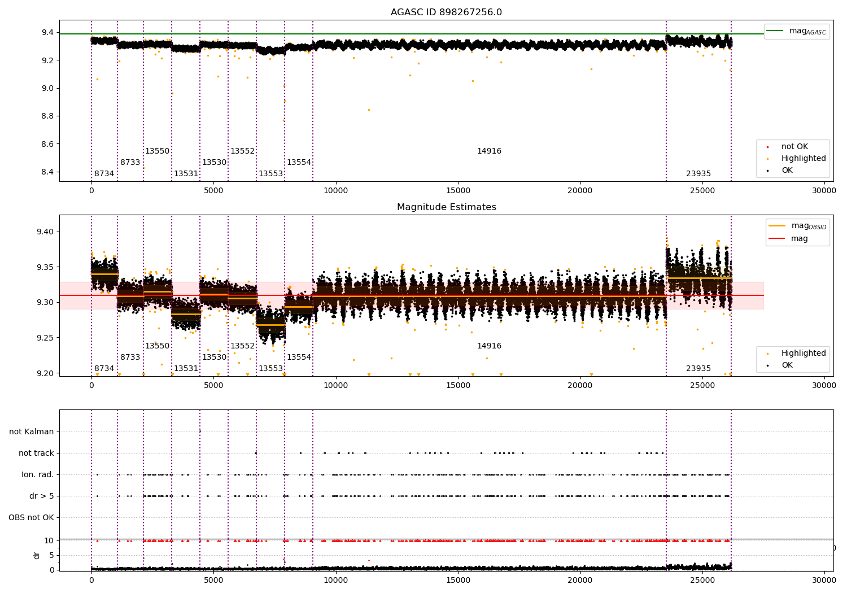Click the mag OBSID legend label
This screenshot has width=847, height=593.
(x=809, y=226)
